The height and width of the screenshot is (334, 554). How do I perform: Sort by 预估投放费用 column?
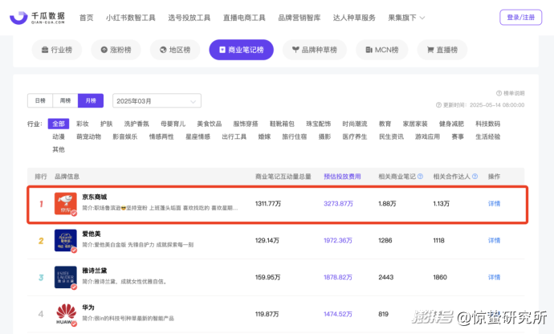click(342, 177)
